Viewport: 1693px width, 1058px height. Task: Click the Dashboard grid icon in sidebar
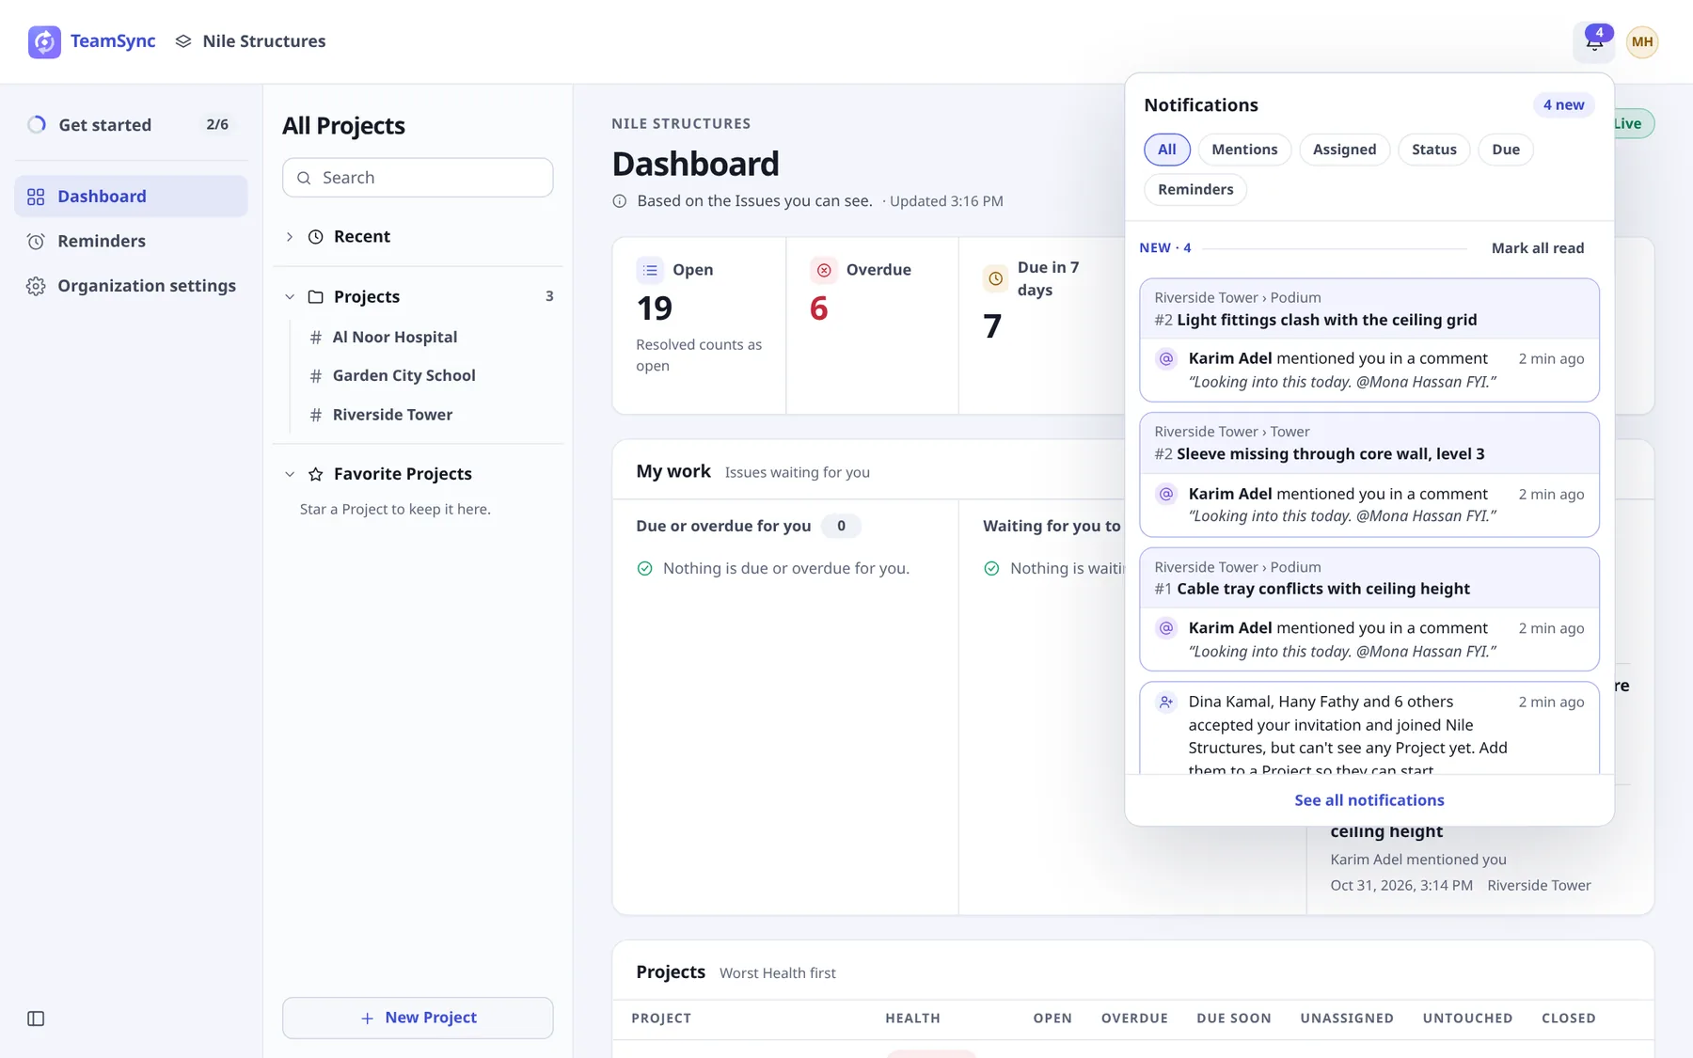[x=36, y=197]
